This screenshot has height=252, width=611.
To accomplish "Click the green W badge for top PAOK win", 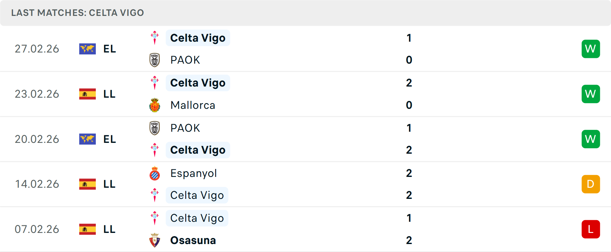I will 591,49.
